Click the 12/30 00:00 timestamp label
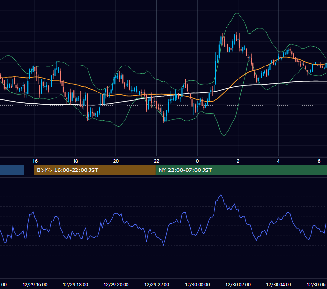 point(197,284)
